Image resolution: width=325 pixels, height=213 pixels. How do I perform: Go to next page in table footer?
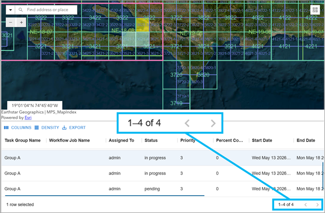[317, 205]
